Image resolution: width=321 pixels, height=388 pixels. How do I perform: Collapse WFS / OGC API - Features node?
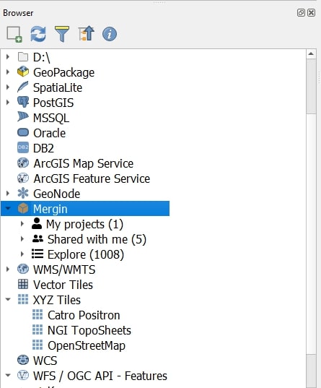(x=8, y=375)
